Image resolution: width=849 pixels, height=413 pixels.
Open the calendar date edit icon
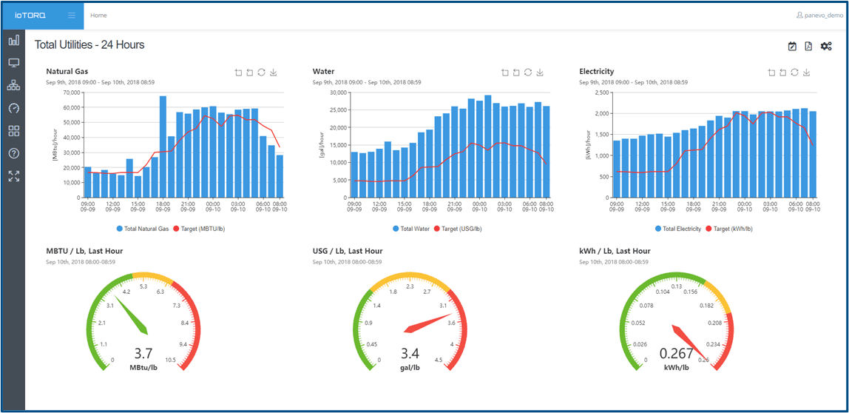(x=792, y=47)
